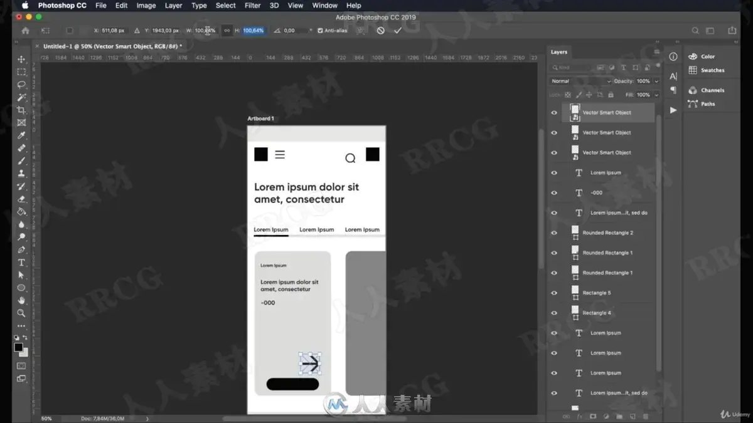Screen dimensions: 753x423
Task: Click the H scale percentage field
Action: (x=254, y=30)
